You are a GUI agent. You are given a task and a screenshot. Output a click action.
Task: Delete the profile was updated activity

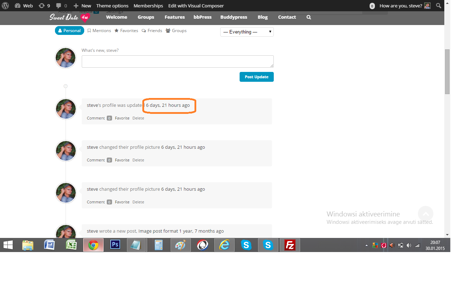point(138,118)
